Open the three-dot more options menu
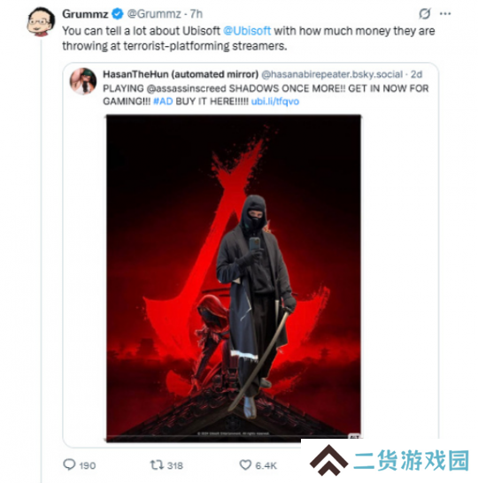Screen dimensions: 478x483 (x=445, y=13)
